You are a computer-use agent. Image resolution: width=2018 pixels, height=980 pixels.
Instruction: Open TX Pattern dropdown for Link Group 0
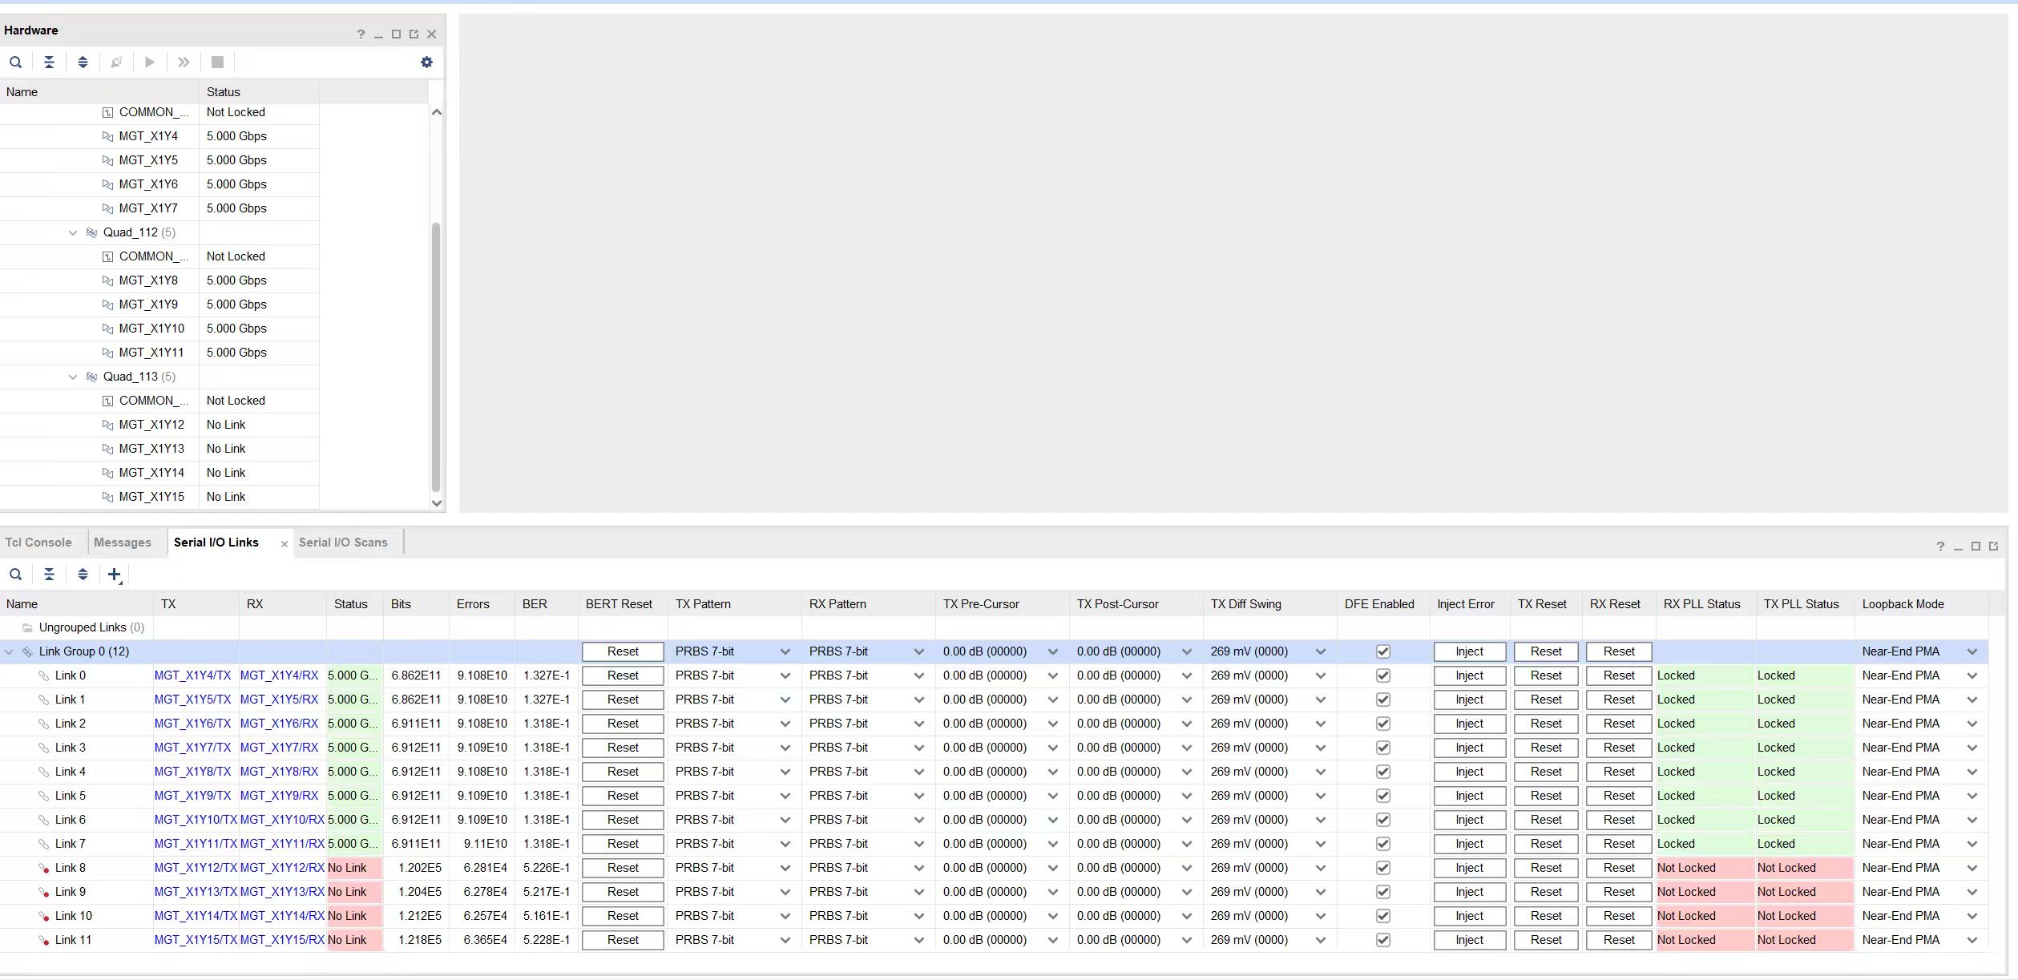[x=785, y=651]
